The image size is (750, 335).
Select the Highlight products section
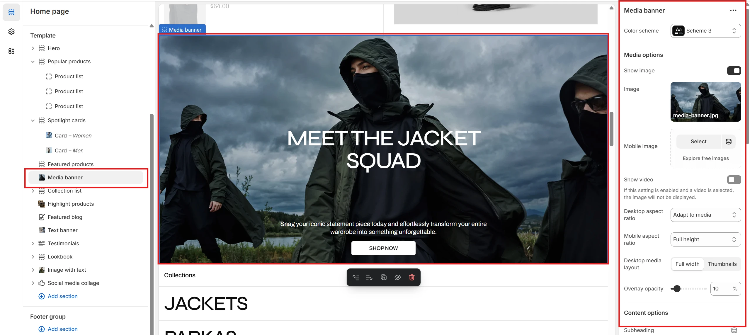[71, 204]
